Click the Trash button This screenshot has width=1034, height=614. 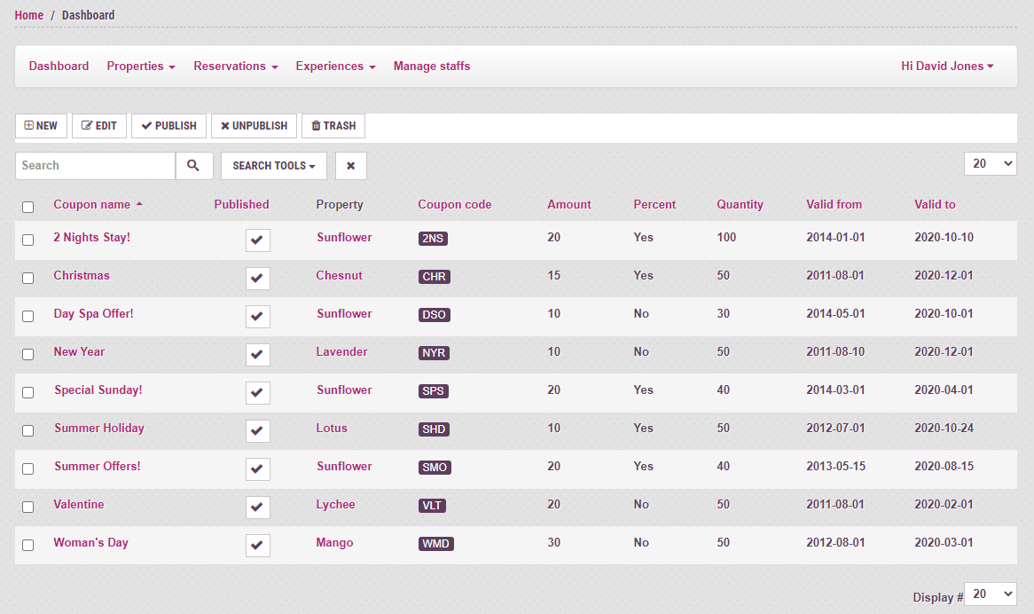[333, 126]
